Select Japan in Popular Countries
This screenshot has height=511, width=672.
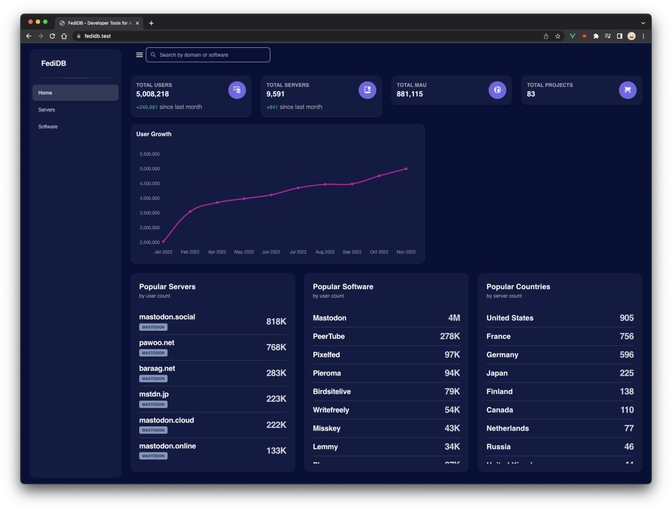(560, 373)
